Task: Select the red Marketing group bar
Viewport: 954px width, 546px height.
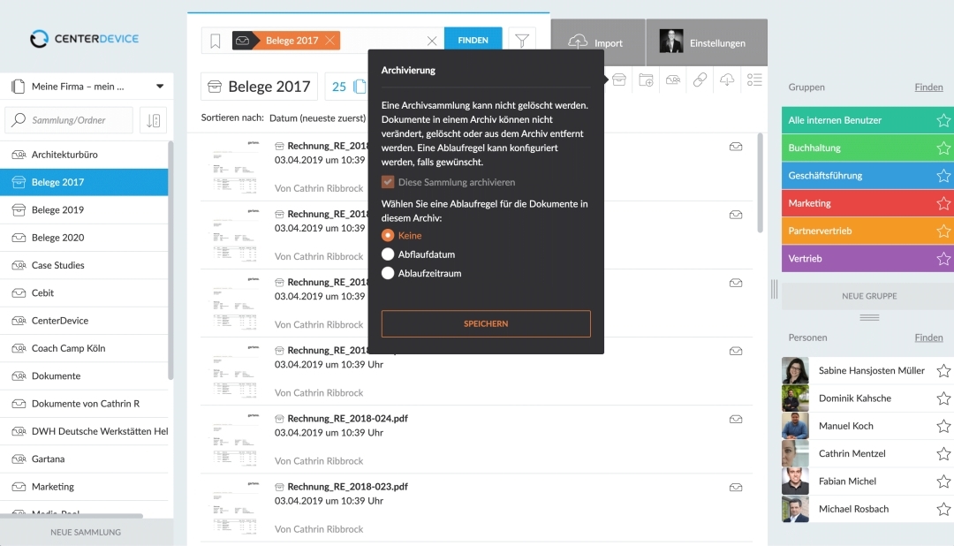Action: click(857, 203)
